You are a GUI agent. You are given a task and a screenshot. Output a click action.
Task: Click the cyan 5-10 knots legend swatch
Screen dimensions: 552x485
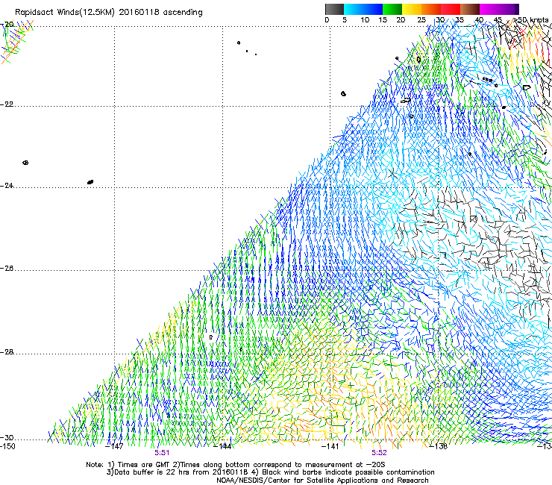pyautogui.click(x=354, y=9)
